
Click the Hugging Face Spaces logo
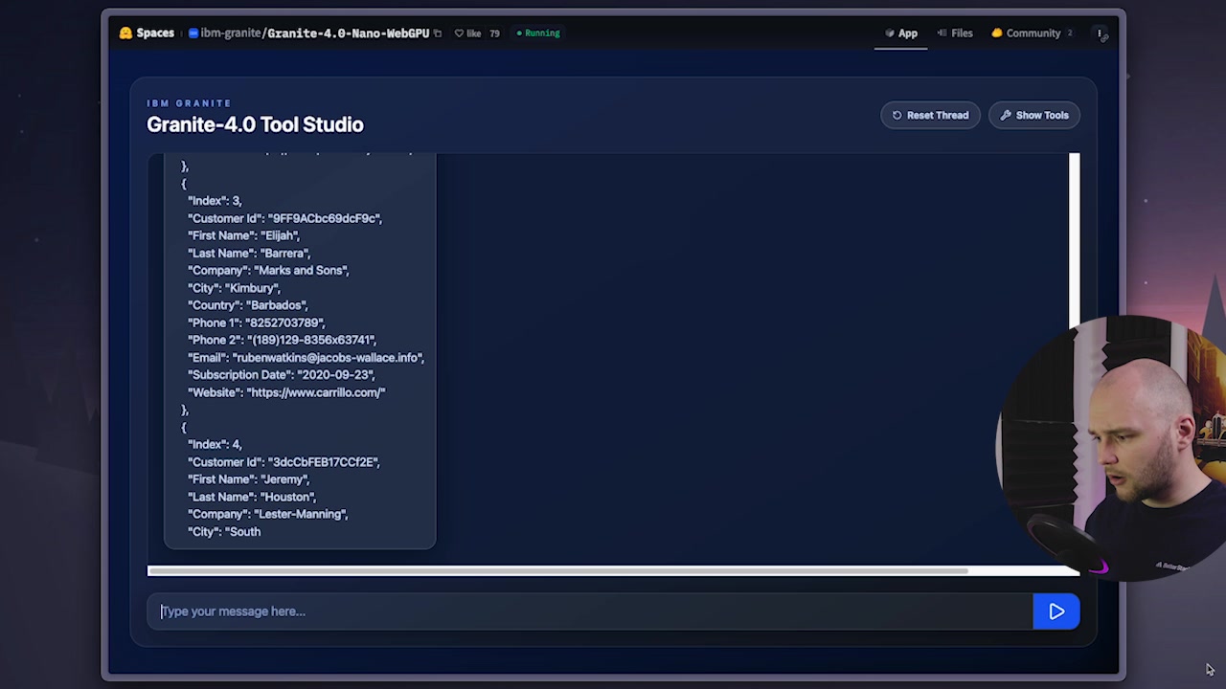click(125, 33)
